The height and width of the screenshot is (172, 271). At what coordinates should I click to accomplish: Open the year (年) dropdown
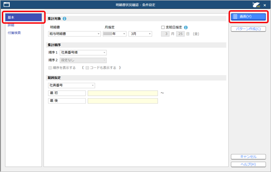115,34
